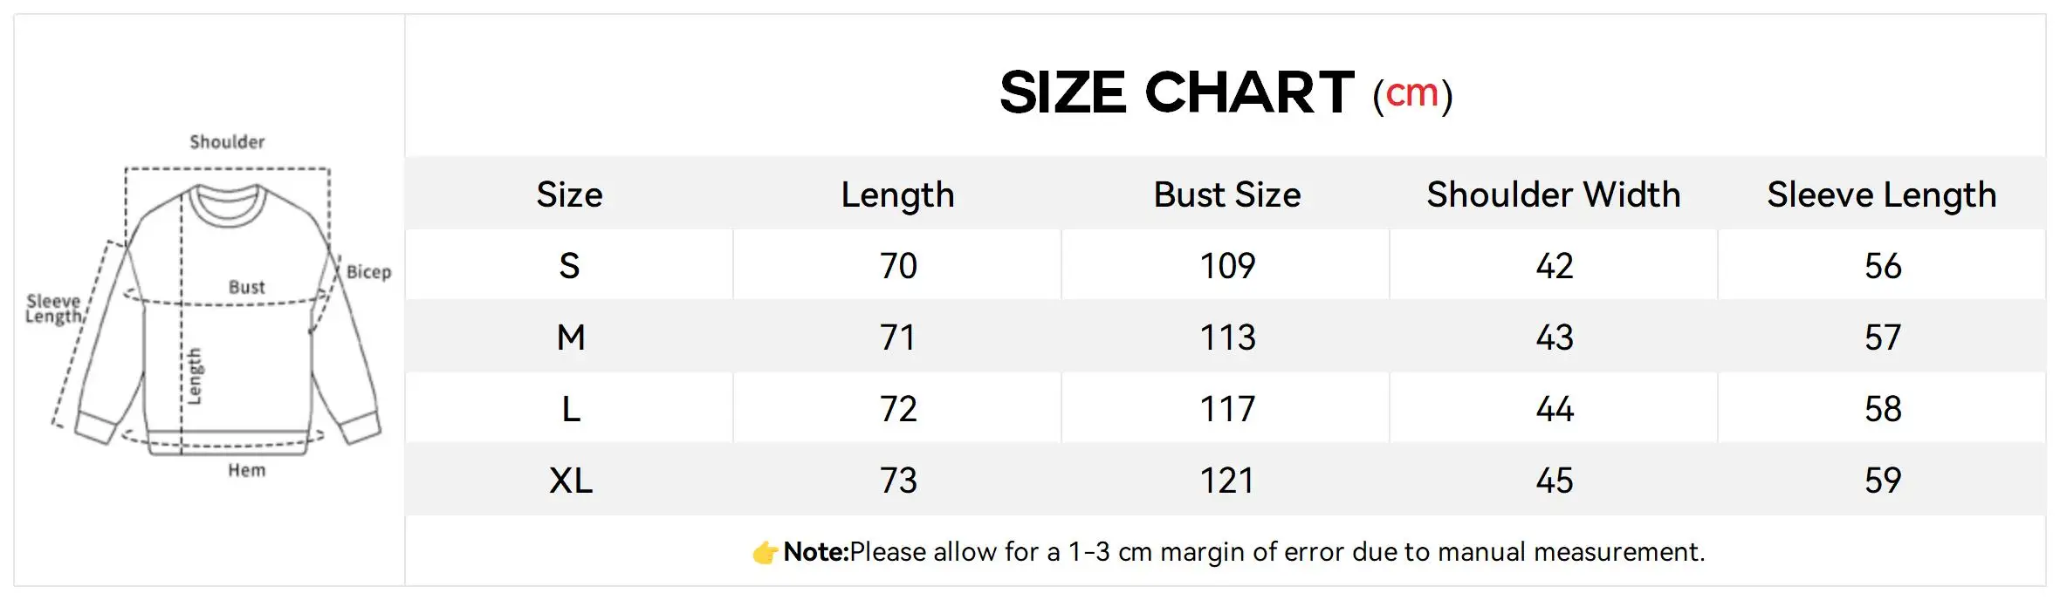Click the SIZE CHART title
Screen dimensions: 2060x600
point(1176,92)
